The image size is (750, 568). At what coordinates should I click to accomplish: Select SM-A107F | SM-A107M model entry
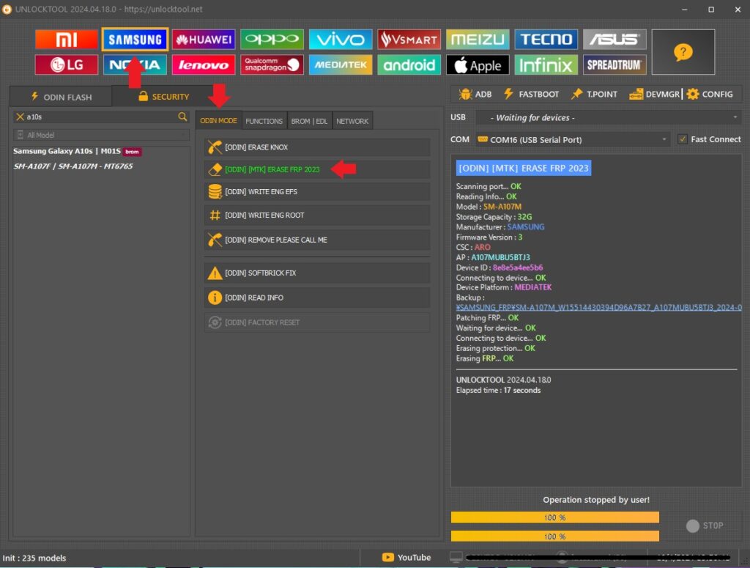point(73,166)
